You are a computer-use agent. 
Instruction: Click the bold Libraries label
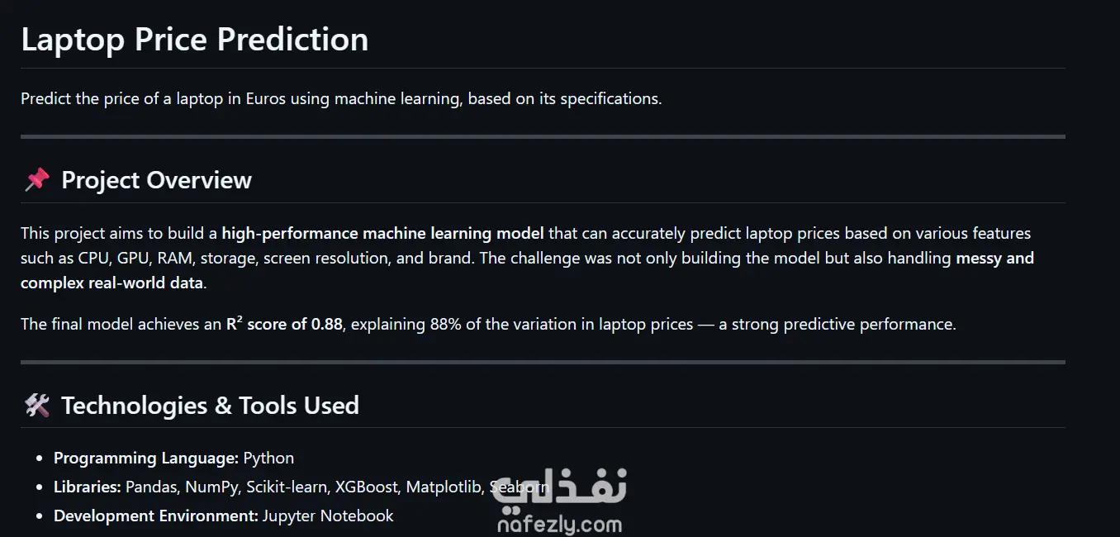tap(88, 487)
